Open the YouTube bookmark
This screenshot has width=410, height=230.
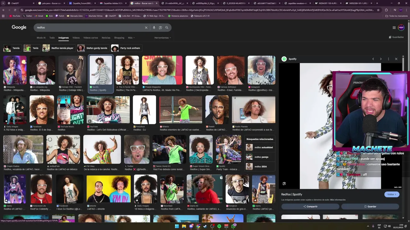pos(15,16)
